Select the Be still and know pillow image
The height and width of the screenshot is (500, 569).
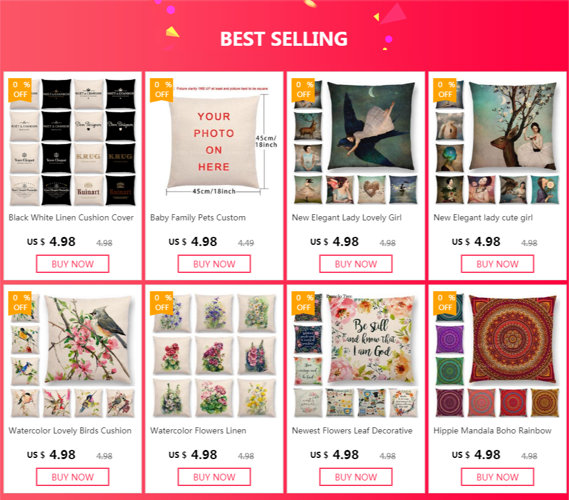371,339
